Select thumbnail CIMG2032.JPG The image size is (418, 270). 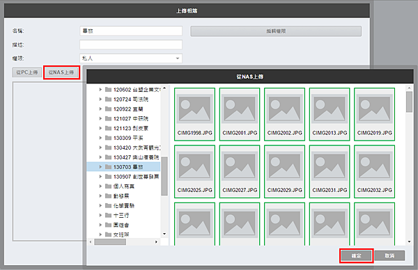(x=375, y=171)
